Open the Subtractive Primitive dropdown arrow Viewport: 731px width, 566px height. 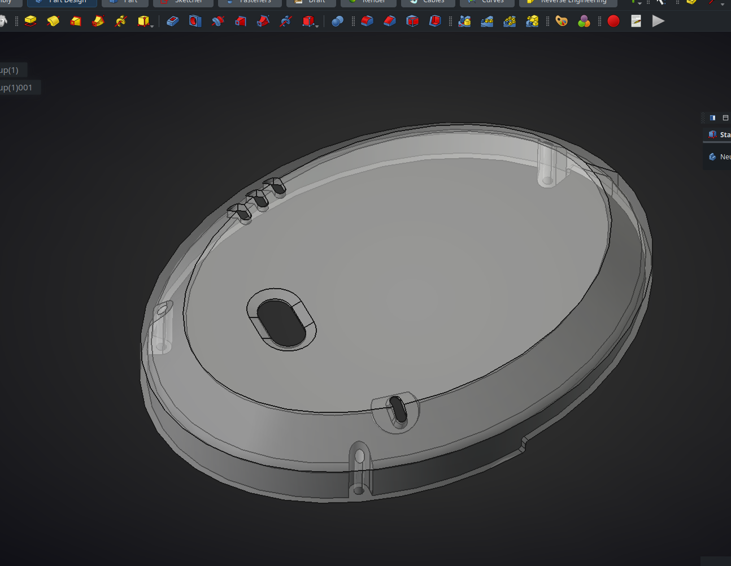317,25
